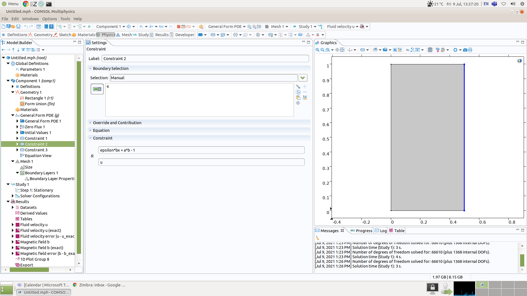The height and width of the screenshot is (296, 527).
Task: Select Constraint 3 in Model Builder tree
Action: [x=36, y=150]
